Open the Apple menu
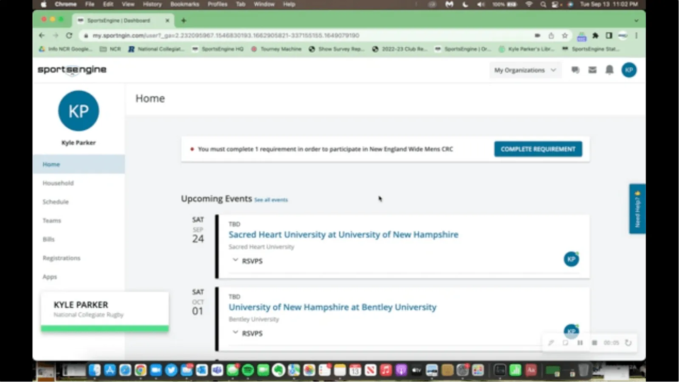This screenshot has height=382, width=679. coord(43,4)
